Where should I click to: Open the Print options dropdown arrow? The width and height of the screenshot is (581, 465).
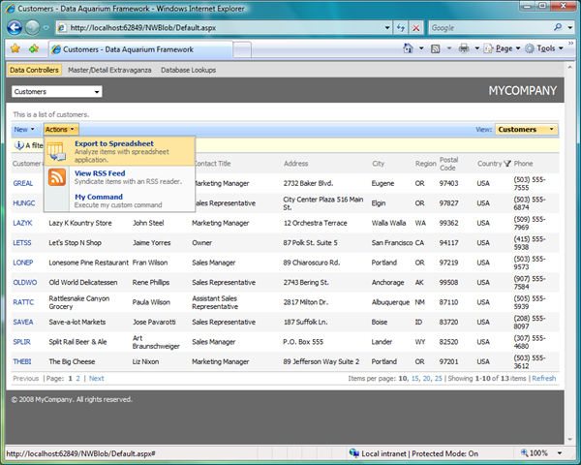(476, 48)
